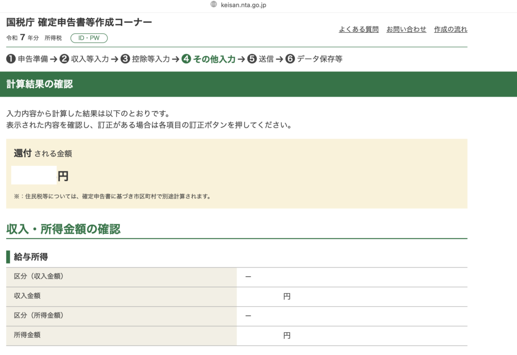
Task: Select the 所得金額 table row label
Action: pyautogui.click(x=27, y=335)
